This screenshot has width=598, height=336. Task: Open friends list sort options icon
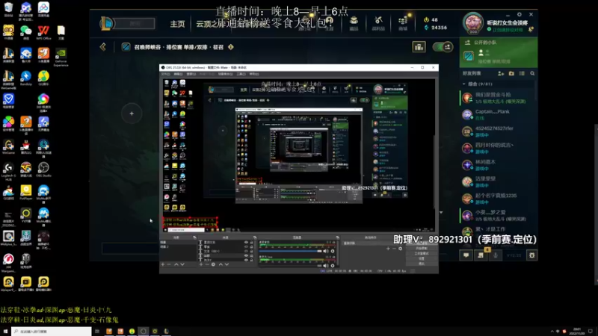(522, 73)
